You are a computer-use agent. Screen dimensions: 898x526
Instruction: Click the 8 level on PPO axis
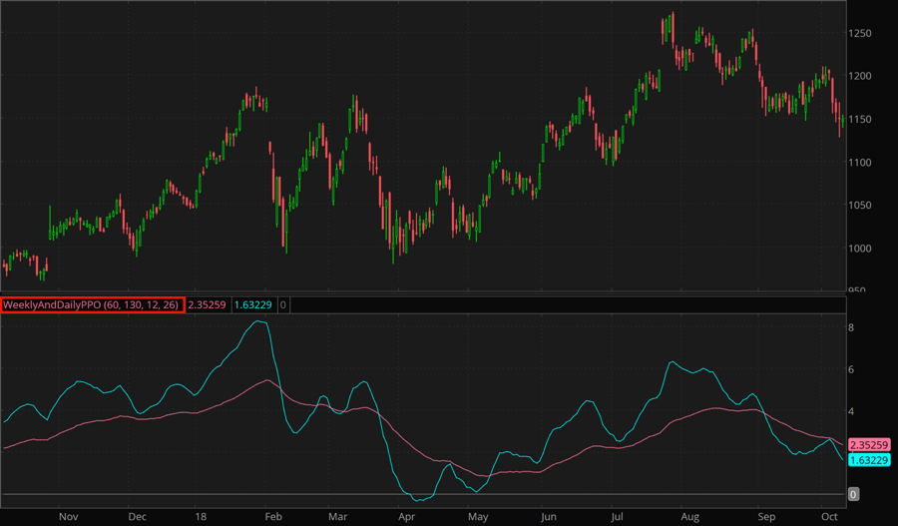click(x=851, y=327)
